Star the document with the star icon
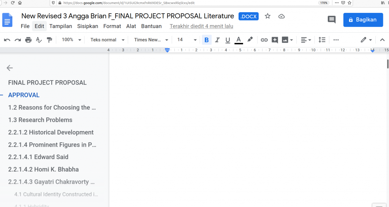The width and height of the screenshot is (389, 207). pos(267,16)
